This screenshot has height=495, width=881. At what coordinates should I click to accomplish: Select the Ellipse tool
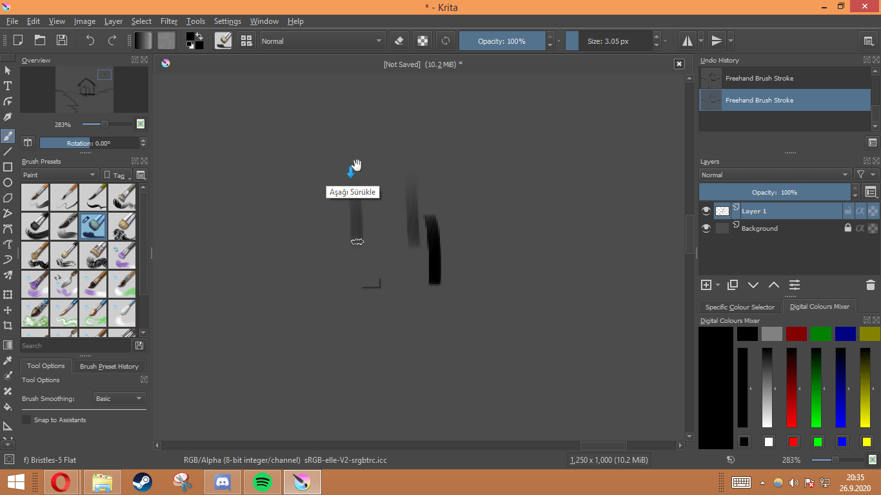pyautogui.click(x=8, y=183)
